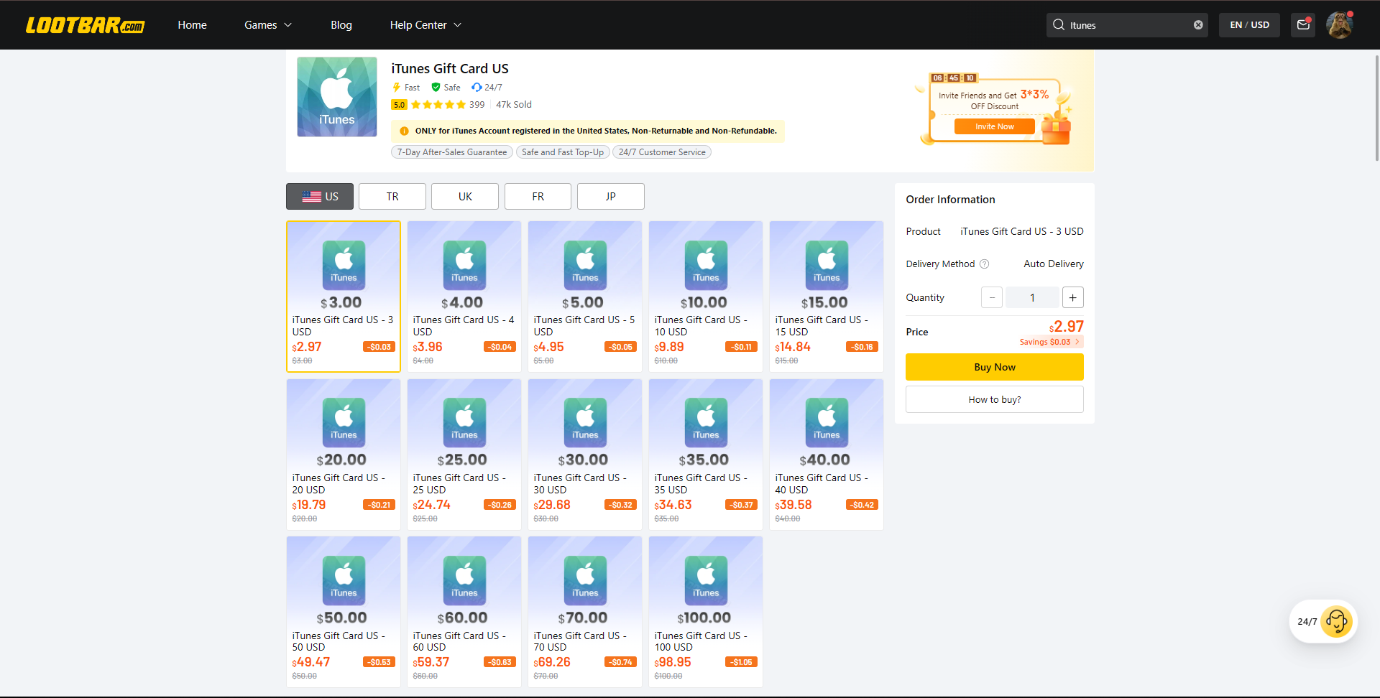
Task: Select the $20.00 iTunes card icon
Action: (344, 423)
